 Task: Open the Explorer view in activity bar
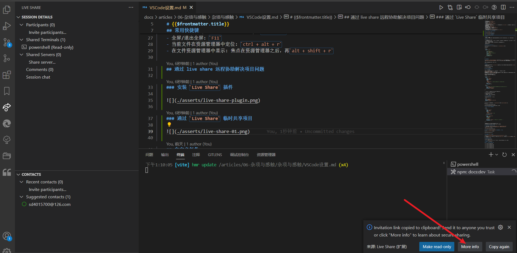7,10
